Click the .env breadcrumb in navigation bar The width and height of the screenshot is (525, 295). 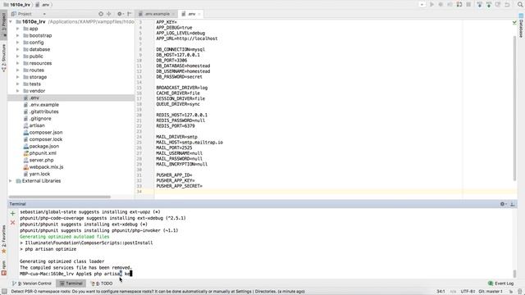click(x=43, y=5)
